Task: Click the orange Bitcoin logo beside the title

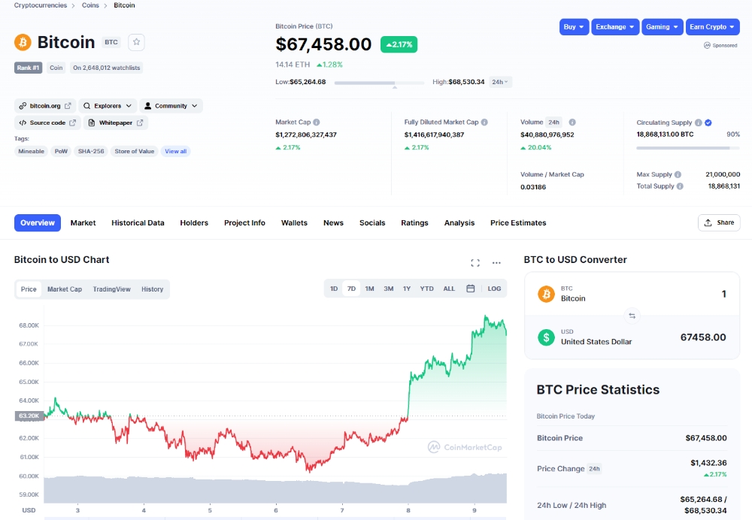Action: coord(23,42)
